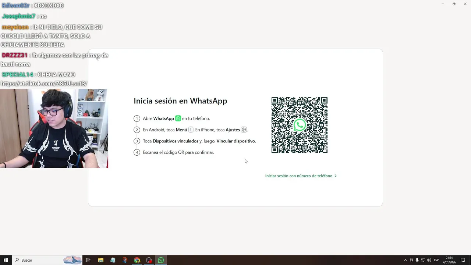Click the WhatsApp QR code
Viewport: 471px width, 265px height.
click(x=300, y=125)
